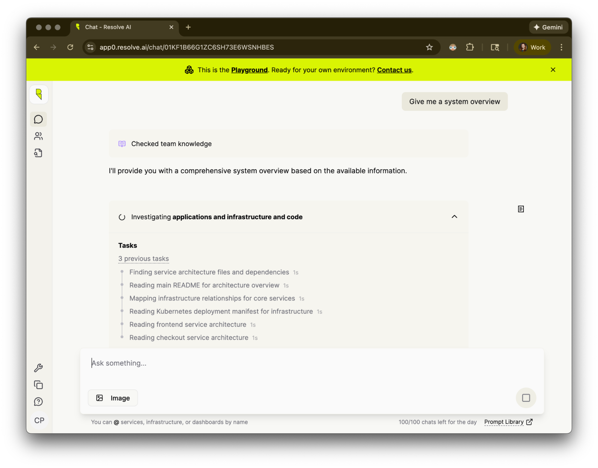Open the Prompt Library link

pos(508,422)
